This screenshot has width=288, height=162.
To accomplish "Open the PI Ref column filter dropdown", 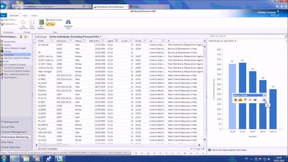I will 52,41.
